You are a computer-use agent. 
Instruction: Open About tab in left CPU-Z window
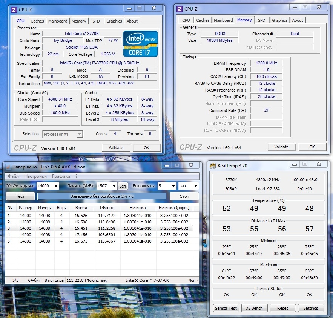[x=132, y=21]
